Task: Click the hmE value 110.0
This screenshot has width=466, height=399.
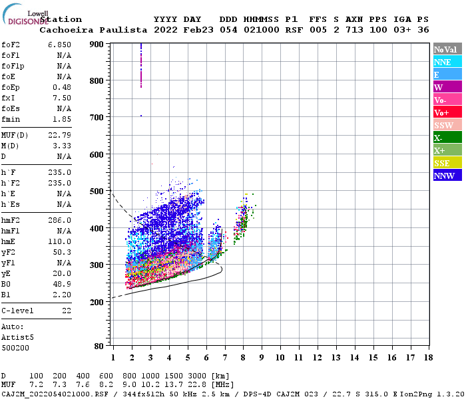Action: 60,241
